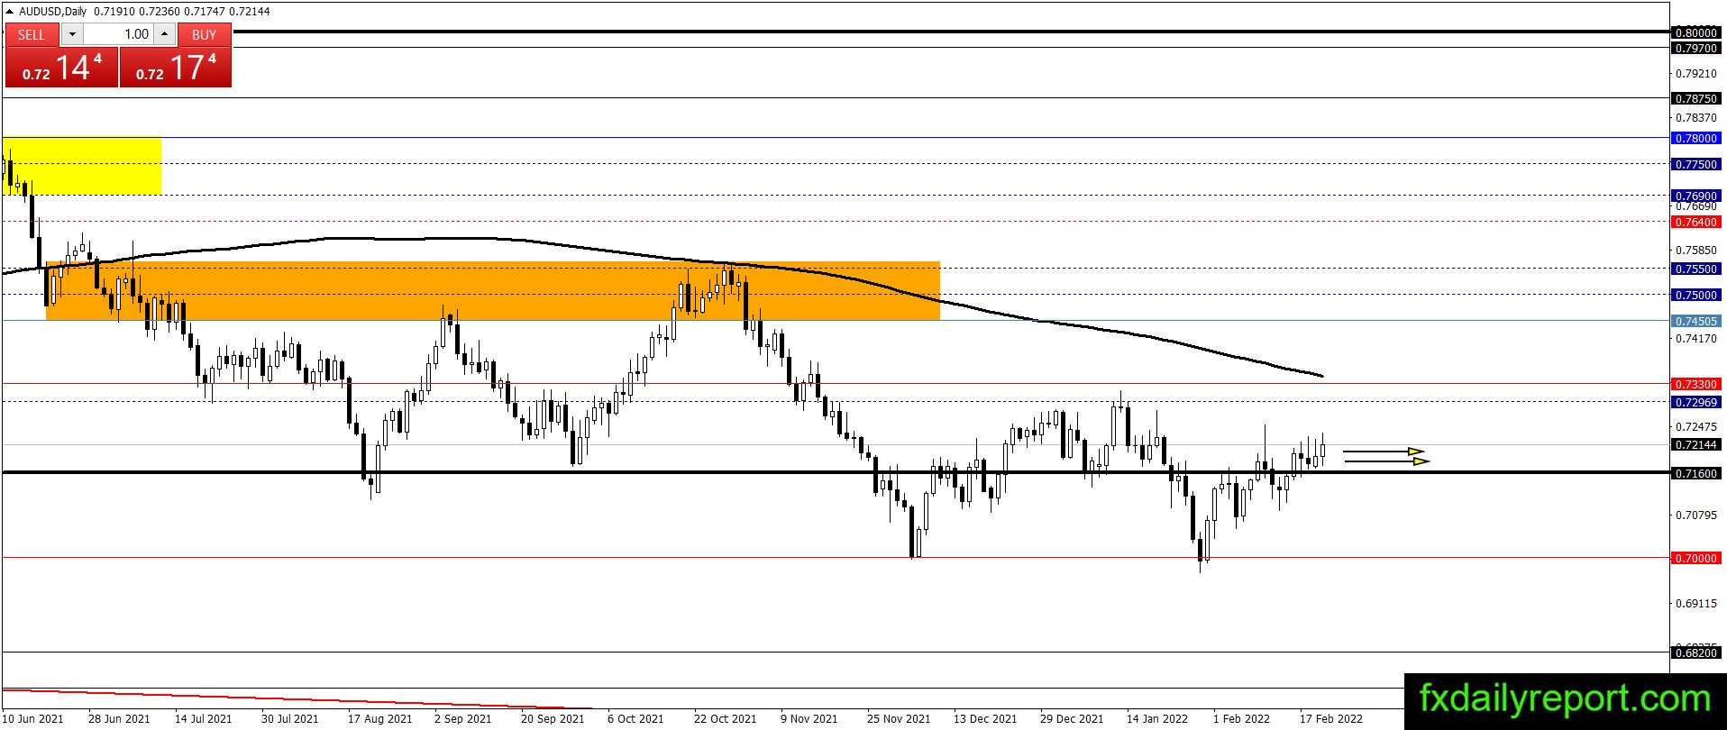Decrease trade volume with the down arrow
Image resolution: width=1727 pixels, height=730 pixels.
[x=72, y=34]
